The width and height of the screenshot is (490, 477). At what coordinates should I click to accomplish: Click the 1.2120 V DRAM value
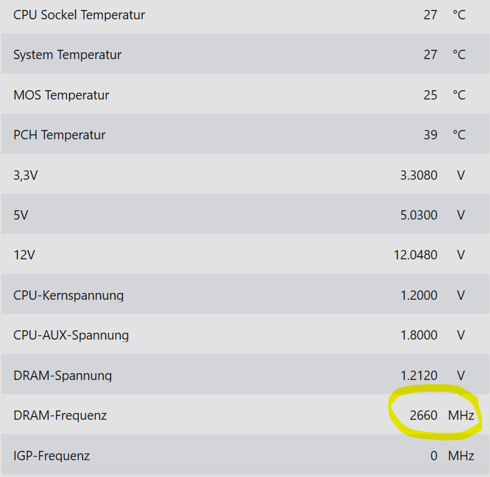coord(433,375)
